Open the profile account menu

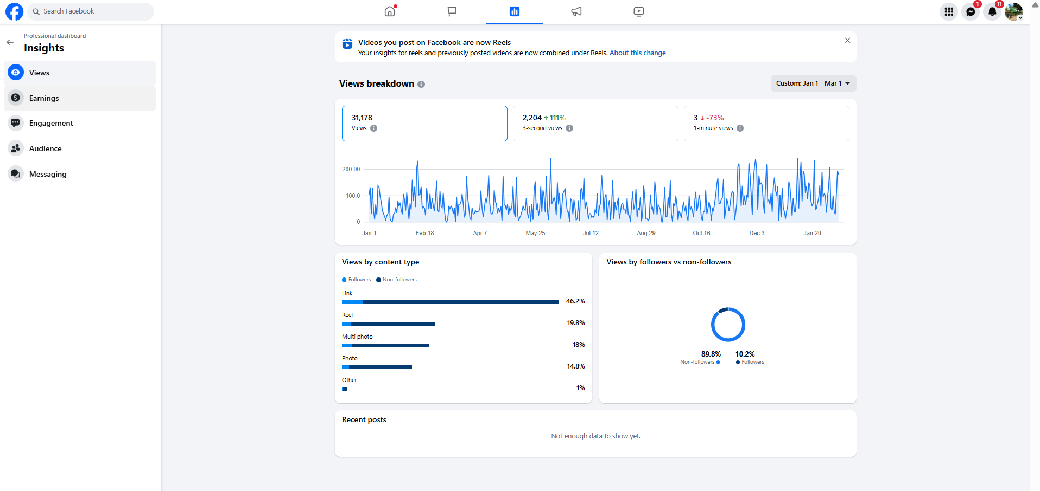click(x=1013, y=11)
